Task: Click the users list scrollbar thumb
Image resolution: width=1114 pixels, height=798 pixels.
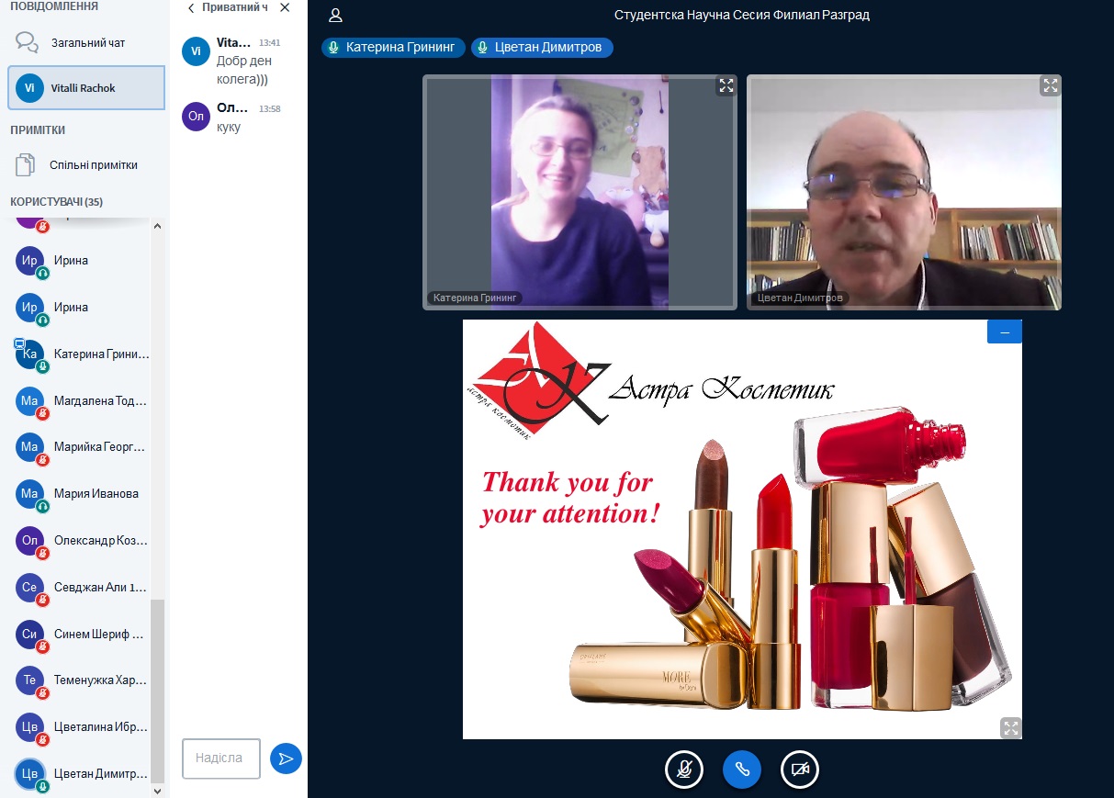Action: pyautogui.click(x=157, y=690)
